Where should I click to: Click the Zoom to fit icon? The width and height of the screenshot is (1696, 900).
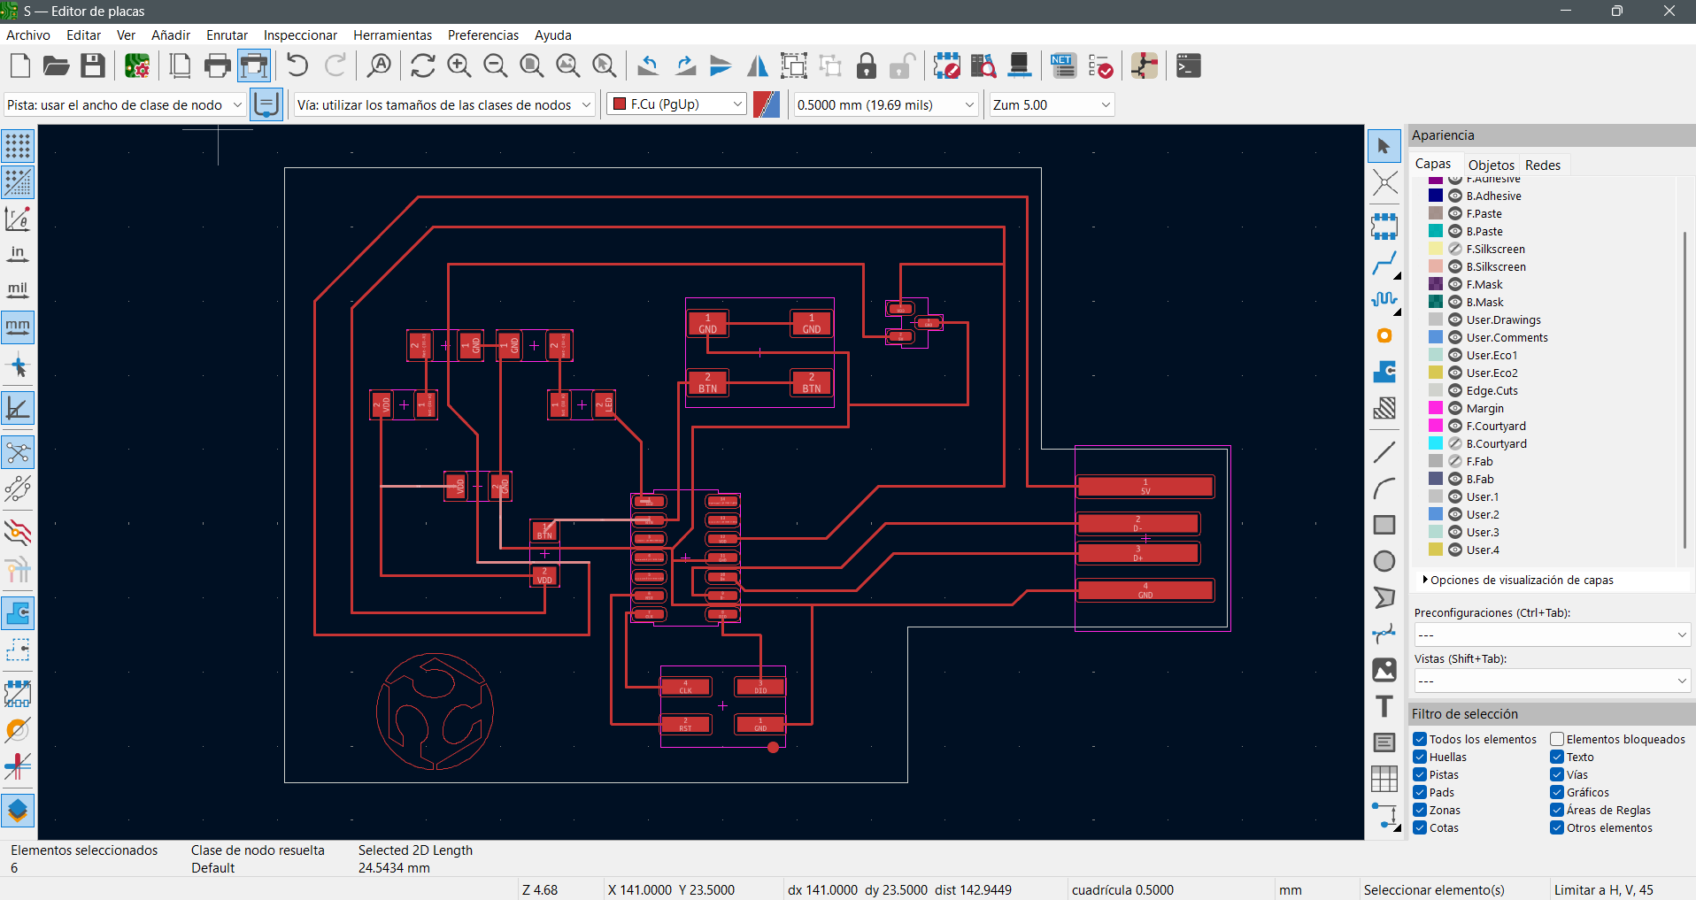pos(531,66)
